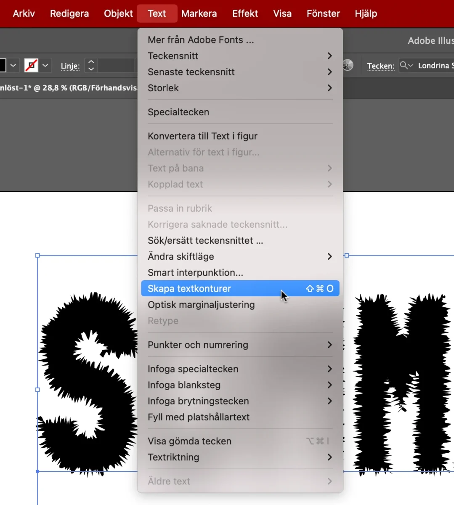Open the Specialtecken panel
454x505 pixels.
(x=240, y=112)
